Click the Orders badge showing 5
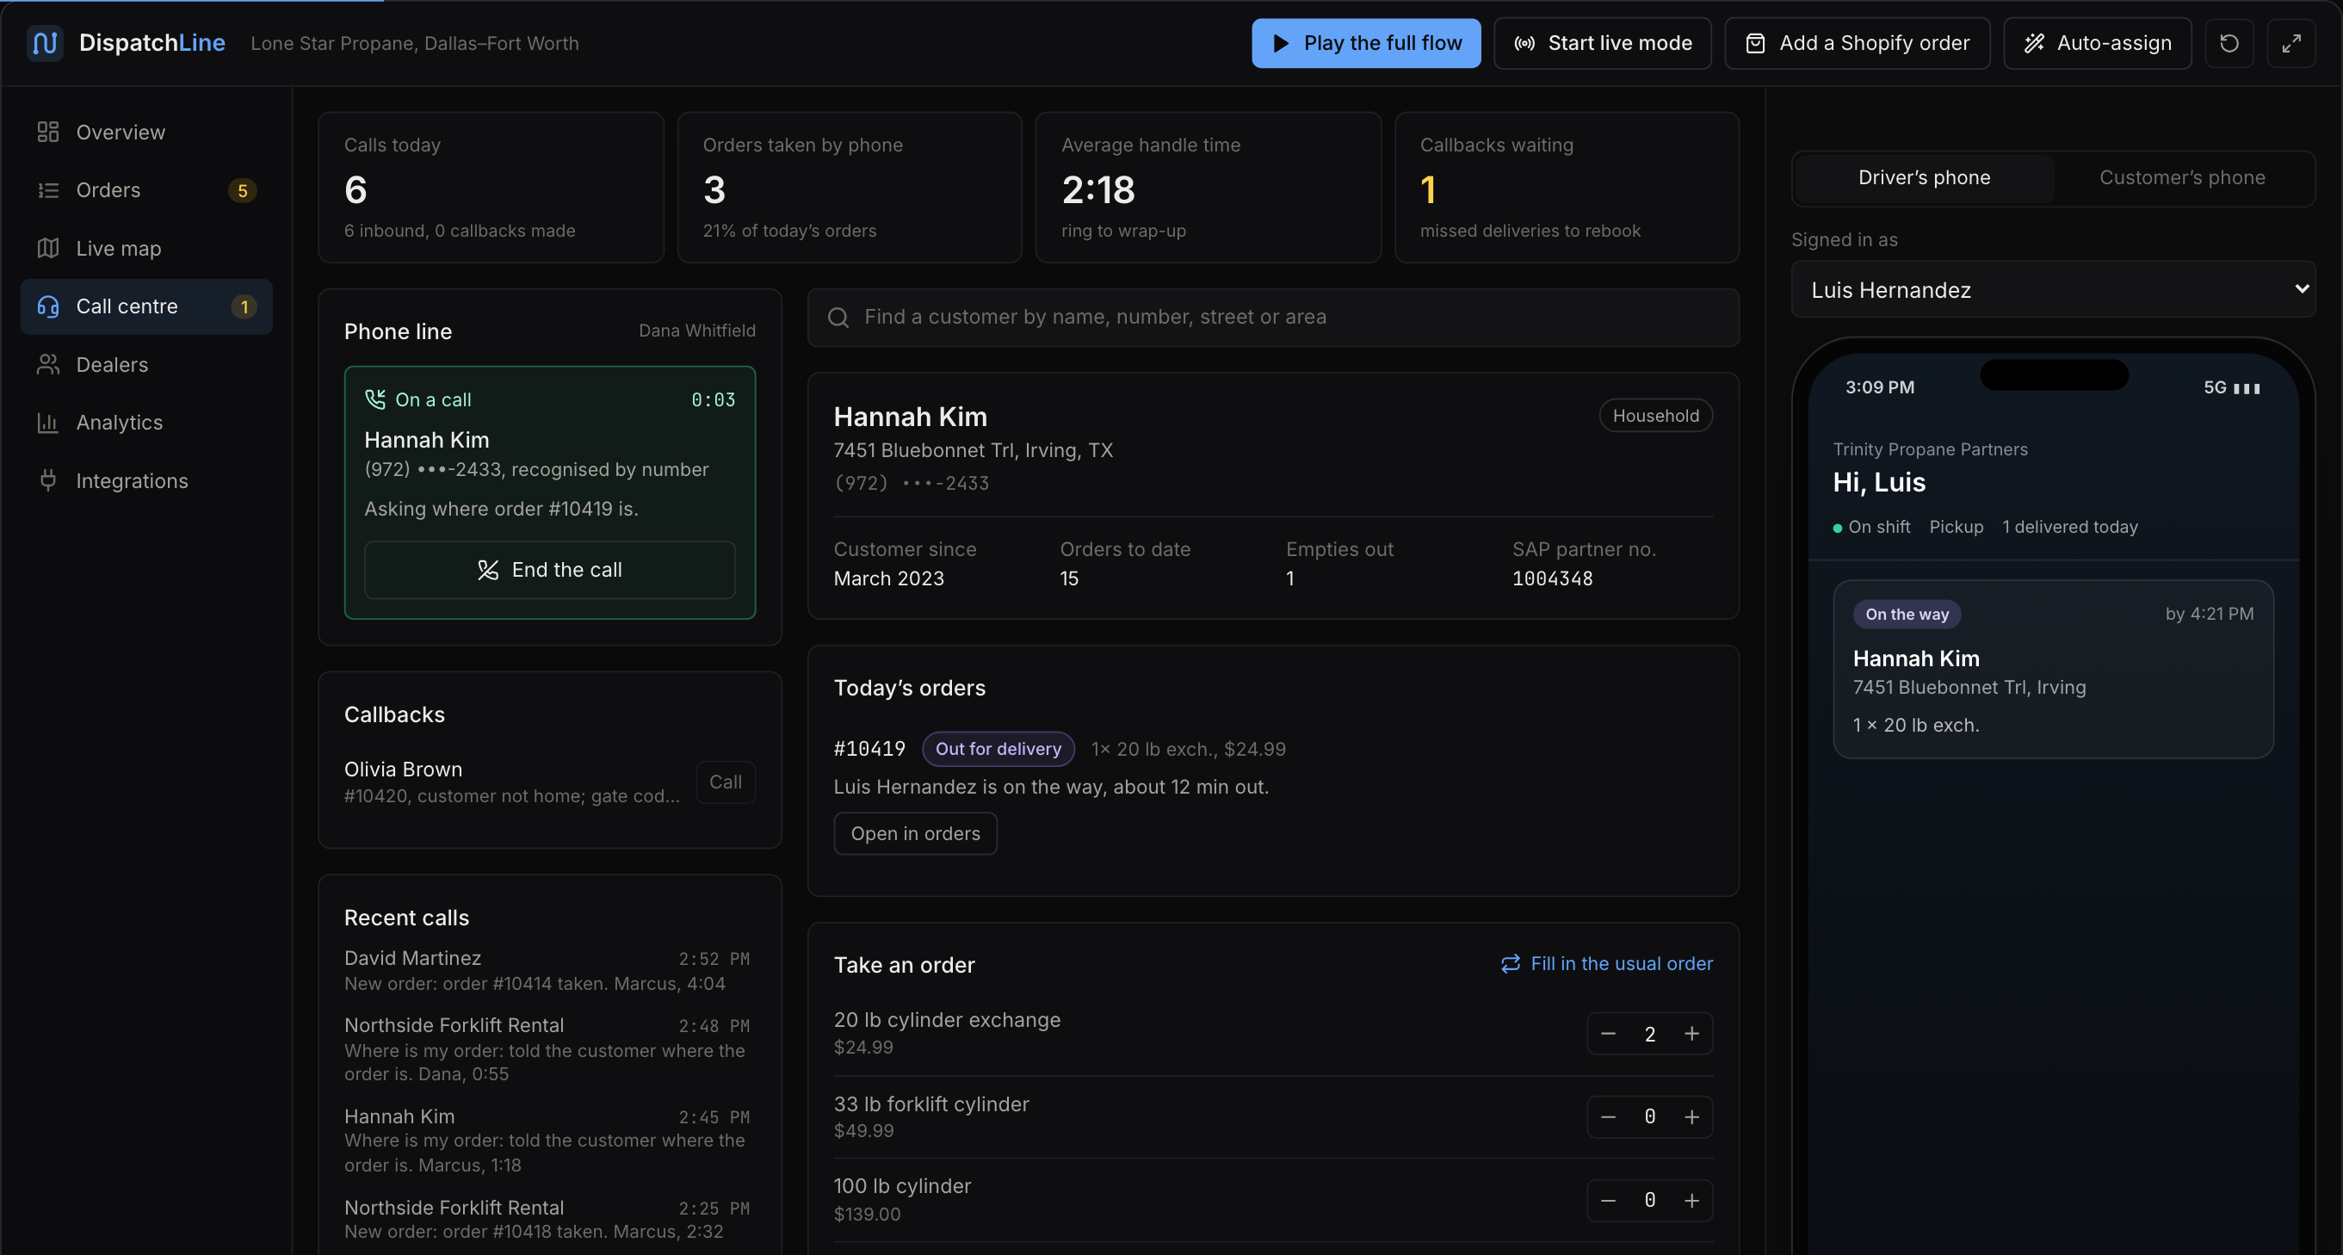This screenshot has width=2343, height=1255. [x=242, y=191]
